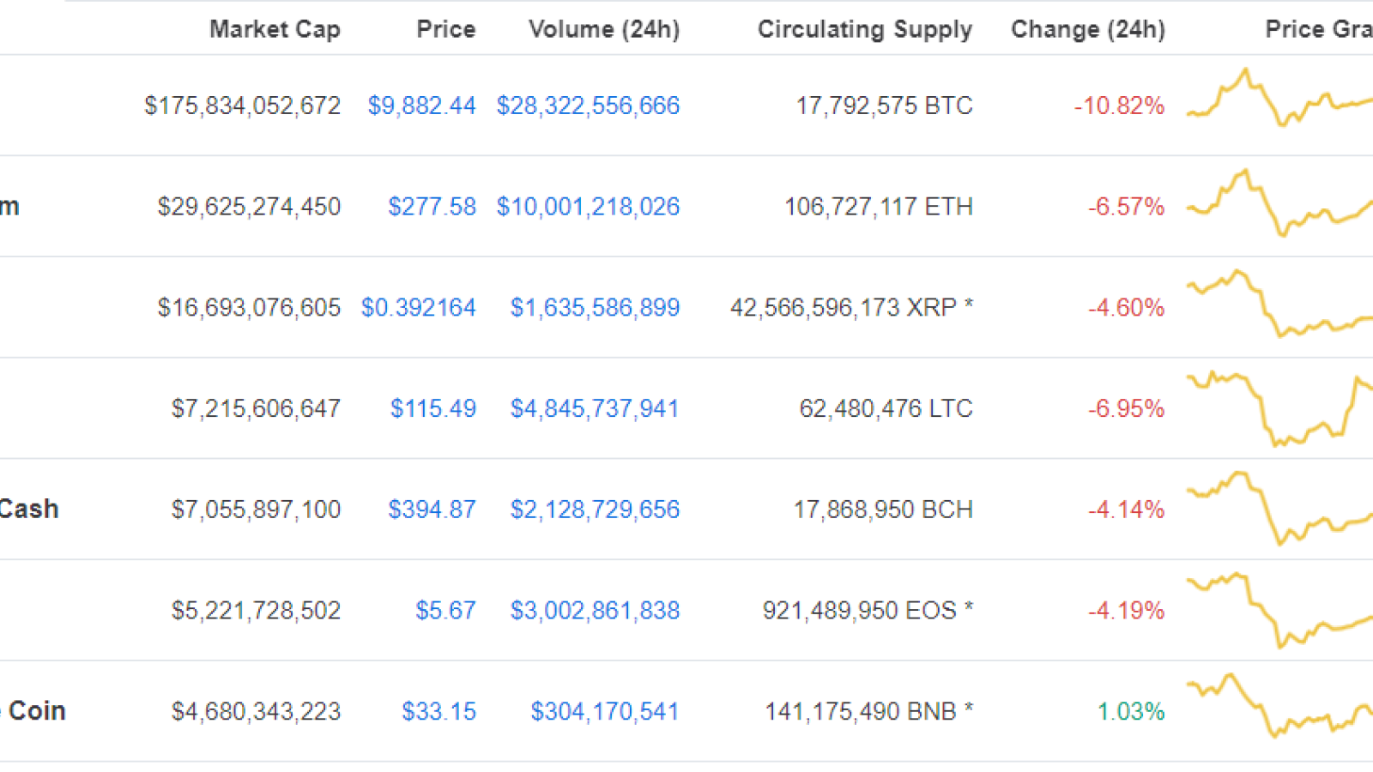This screenshot has height=772, width=1373.
Task: Click supply value 17,792,575 BTC
Action: tap(884, 106)
